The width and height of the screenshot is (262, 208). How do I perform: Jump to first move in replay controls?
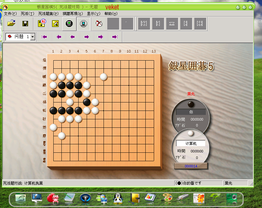tap(144, 24)
